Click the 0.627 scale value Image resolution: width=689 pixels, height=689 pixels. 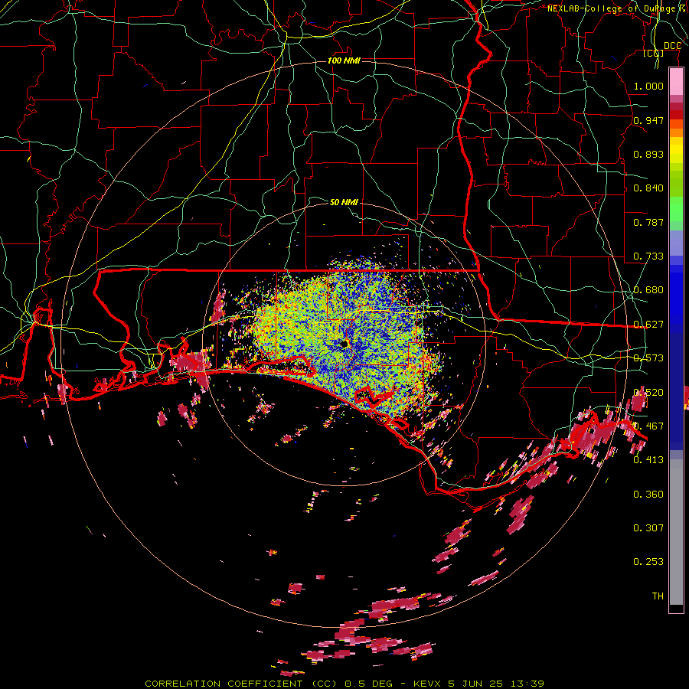pos(648,325)
